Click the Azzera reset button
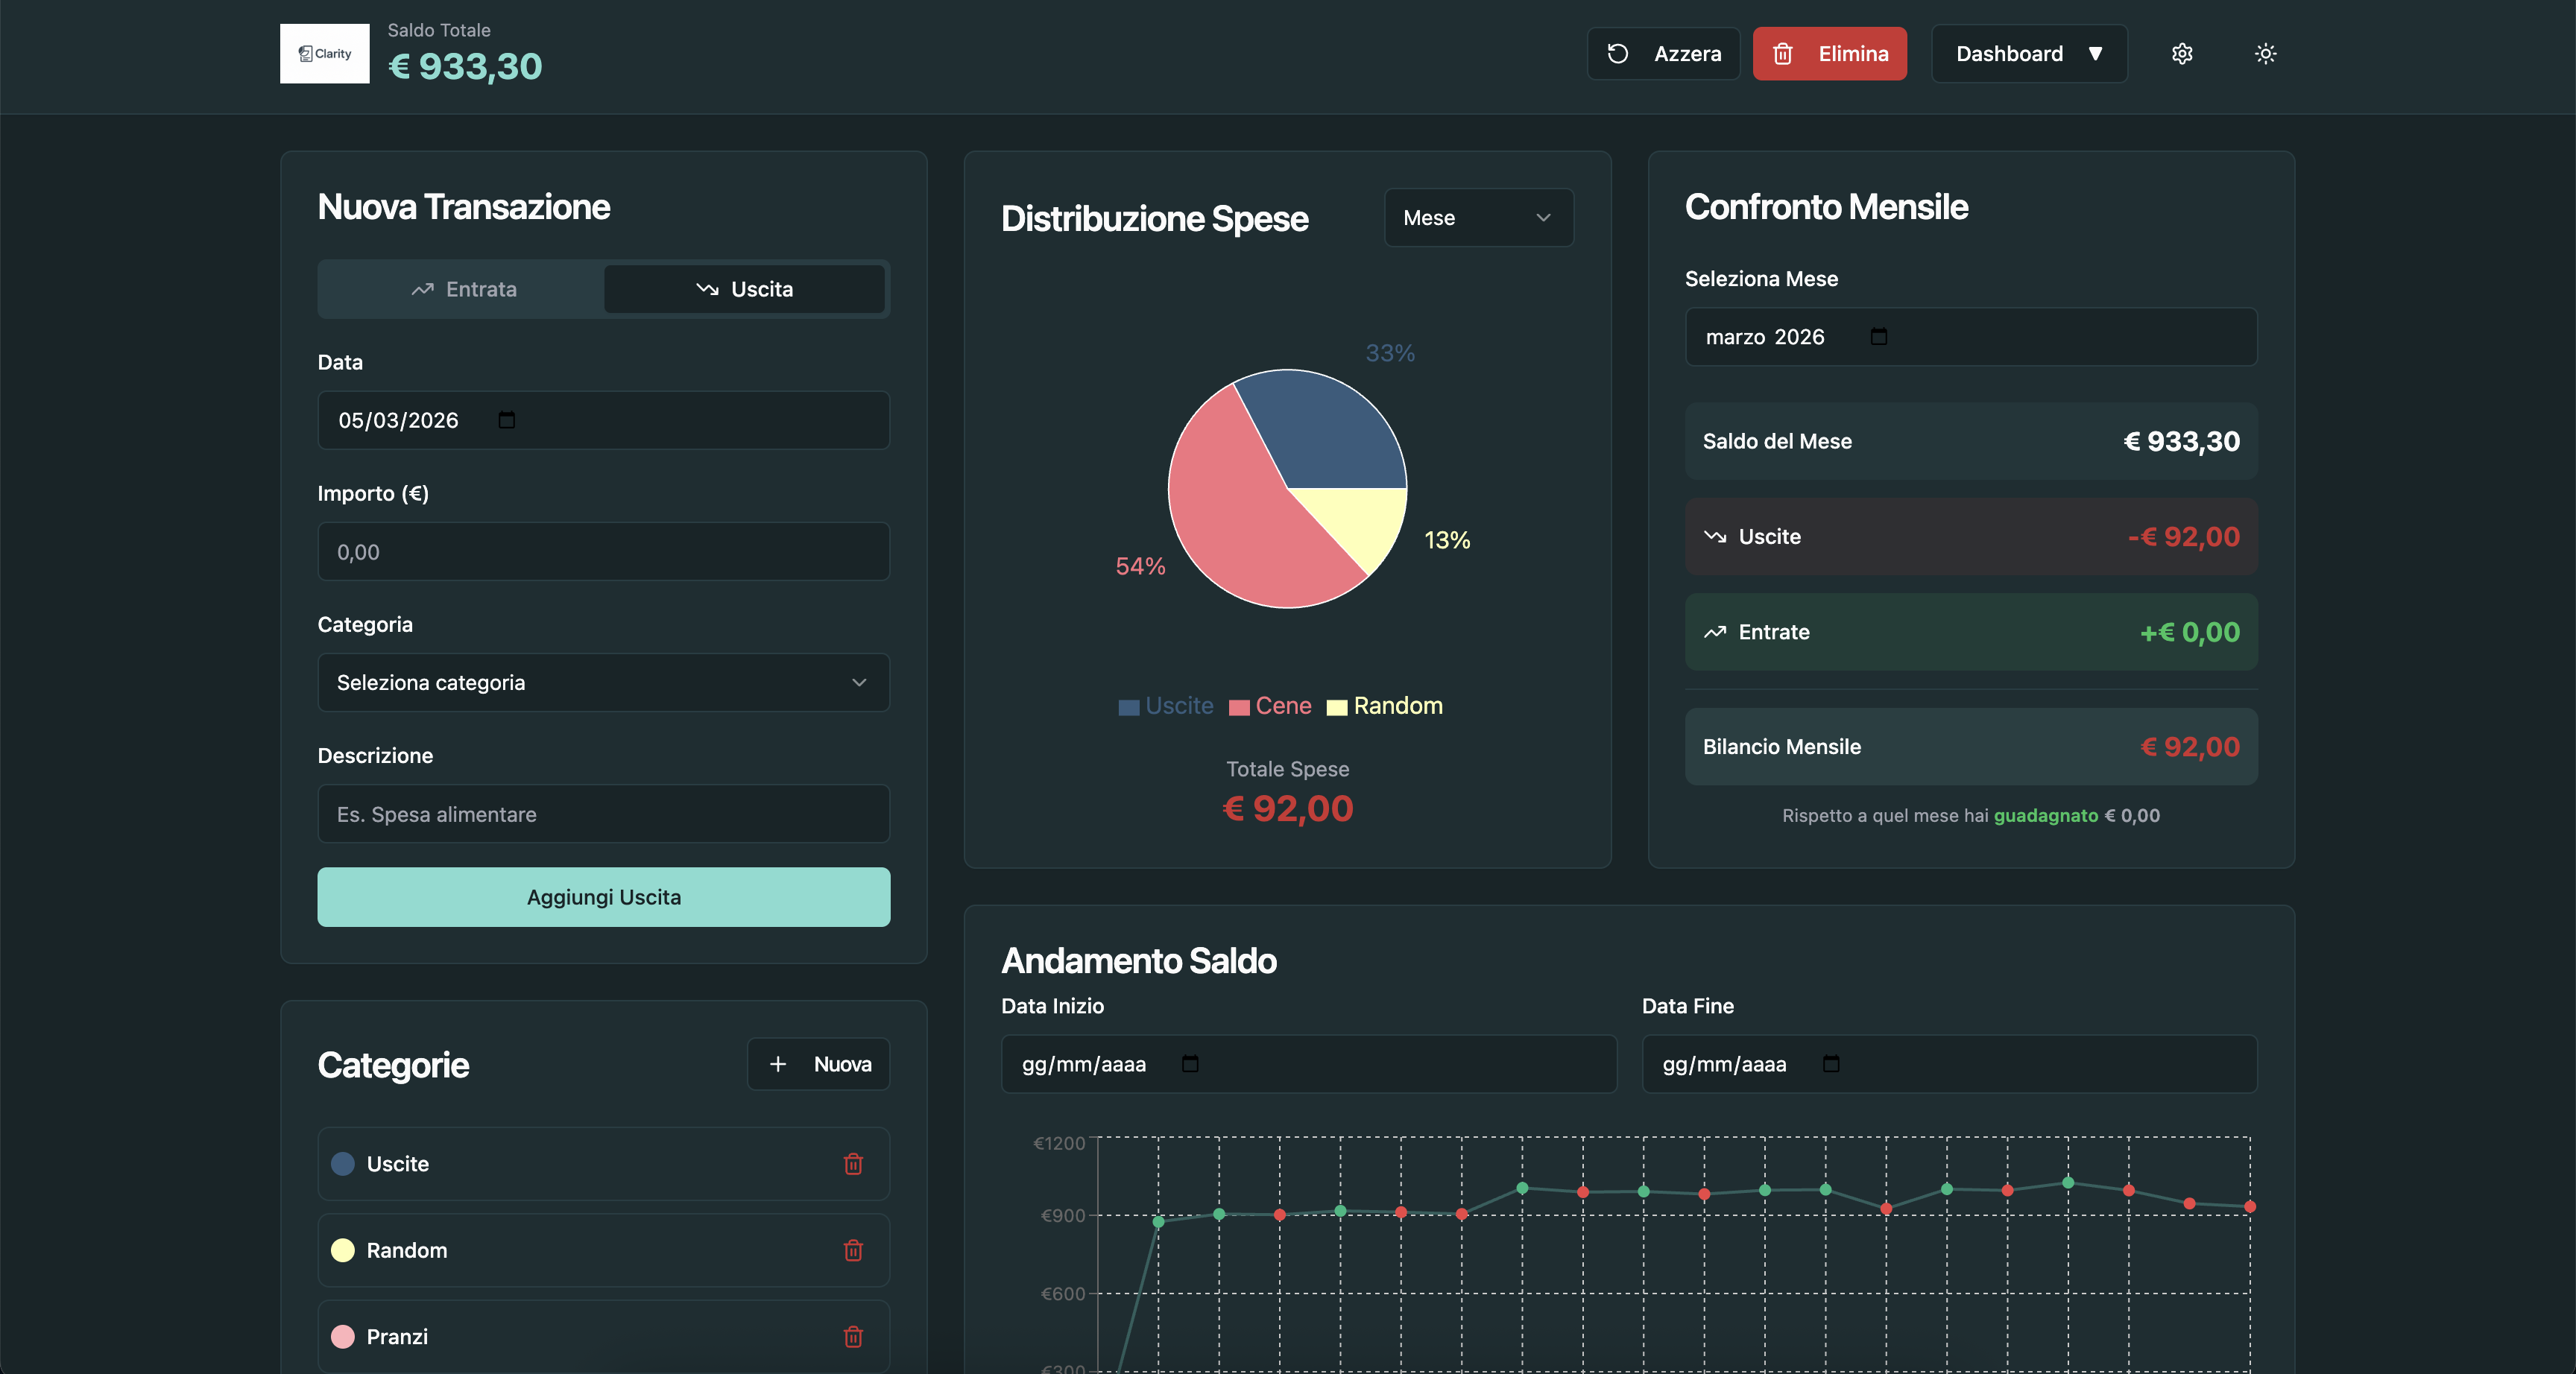The image size is (2576, 1374). coord(1663,54)
